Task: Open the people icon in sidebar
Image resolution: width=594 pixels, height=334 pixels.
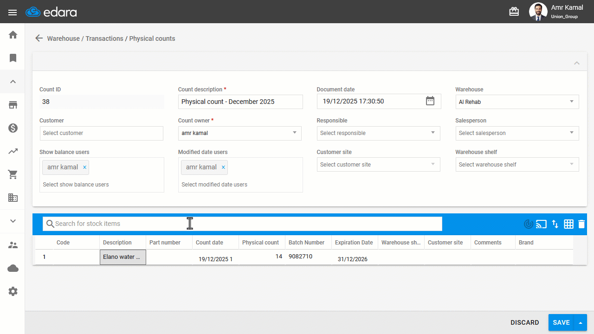Action: (13, 245)
